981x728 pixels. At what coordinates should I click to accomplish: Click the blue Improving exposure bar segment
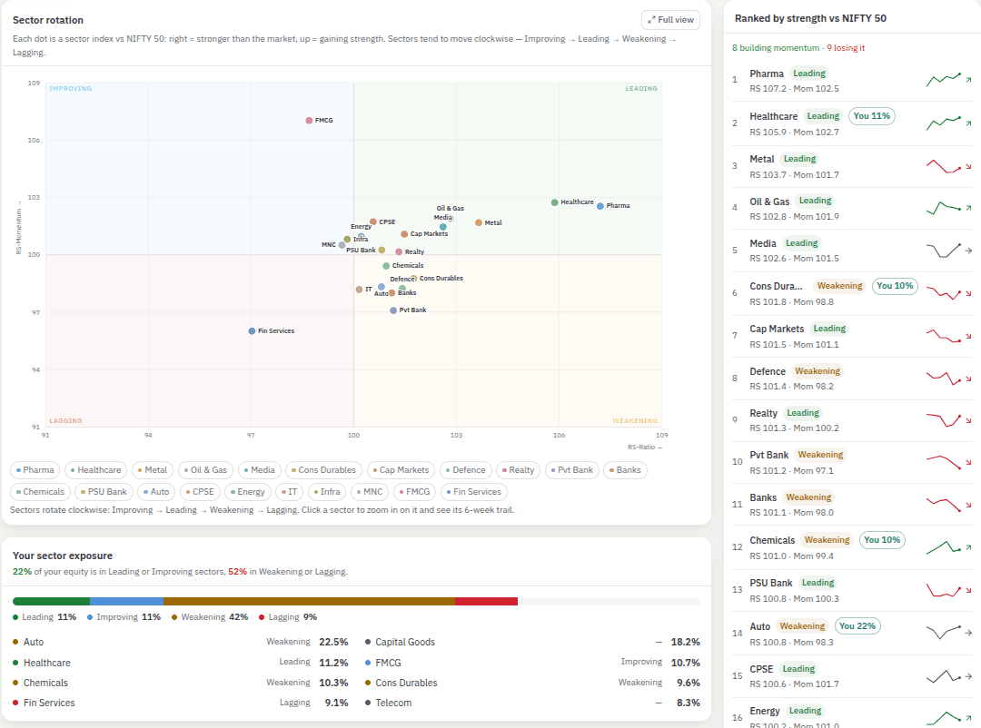tap(127, 602)
